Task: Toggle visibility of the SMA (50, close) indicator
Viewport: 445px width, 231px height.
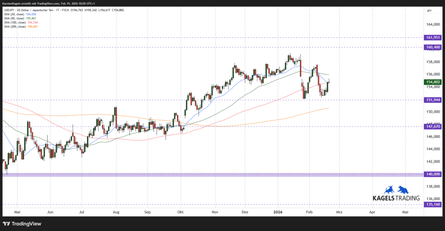Action: (14, 18)
